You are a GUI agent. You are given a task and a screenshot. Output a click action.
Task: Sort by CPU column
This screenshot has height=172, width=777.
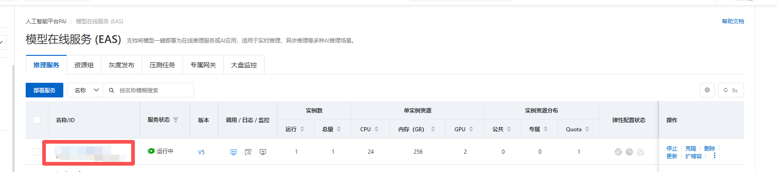point(376,129)
